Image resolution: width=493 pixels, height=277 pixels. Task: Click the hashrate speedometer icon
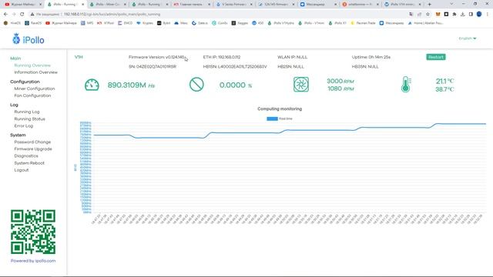(x=92, y=85)
